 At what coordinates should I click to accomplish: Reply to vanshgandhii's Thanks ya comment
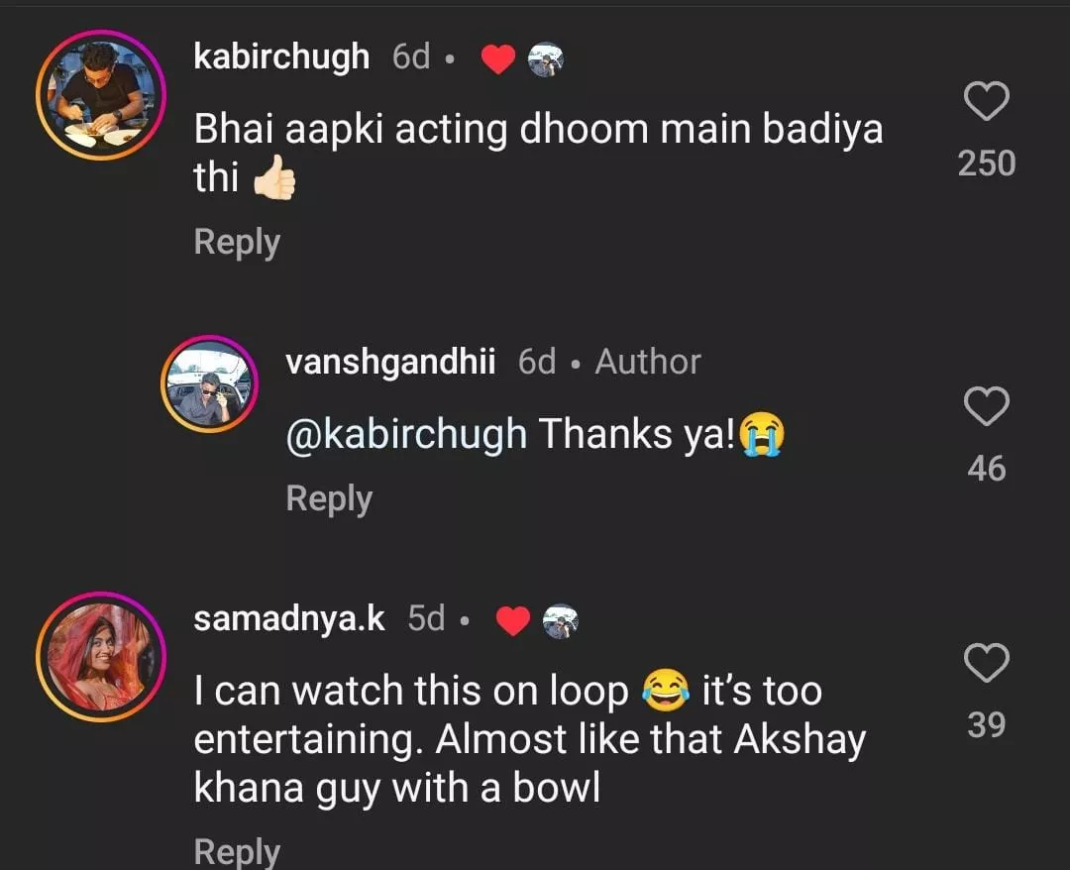(329, 498)
